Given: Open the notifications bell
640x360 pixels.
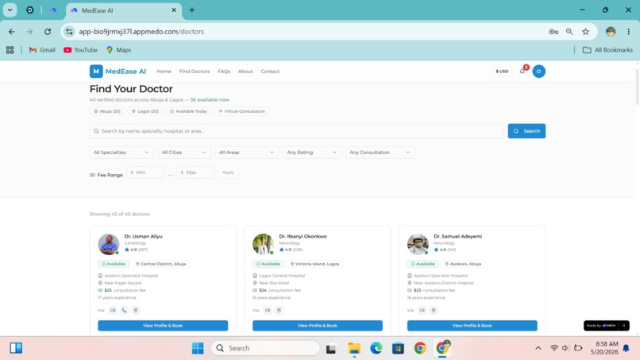Looking at the screenshot, I should tap(522, 71).
